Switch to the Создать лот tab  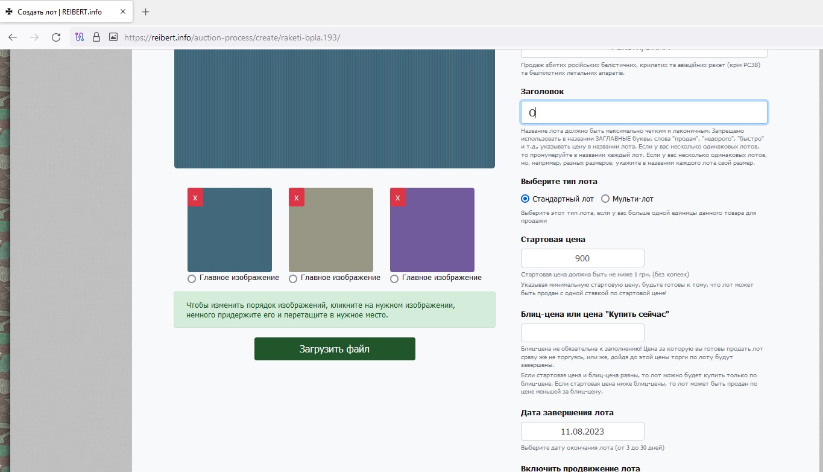(59, 12)
